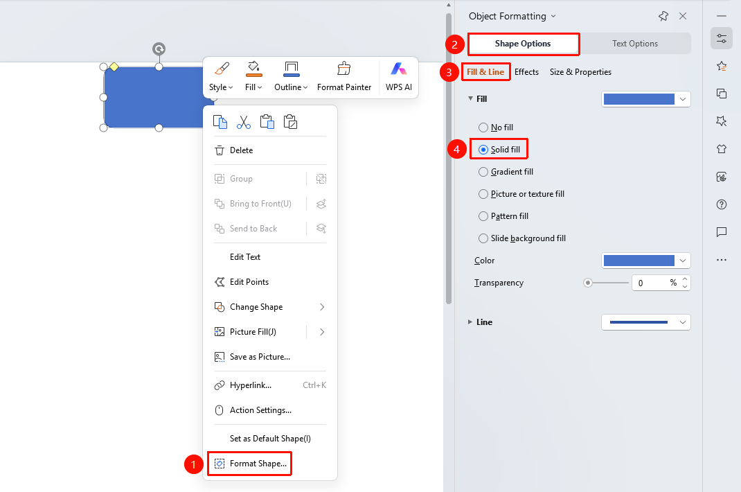The height and width of the screenshot is (492, 741).
Task: Click the Format Painter icon
Action: coord(344,69)
